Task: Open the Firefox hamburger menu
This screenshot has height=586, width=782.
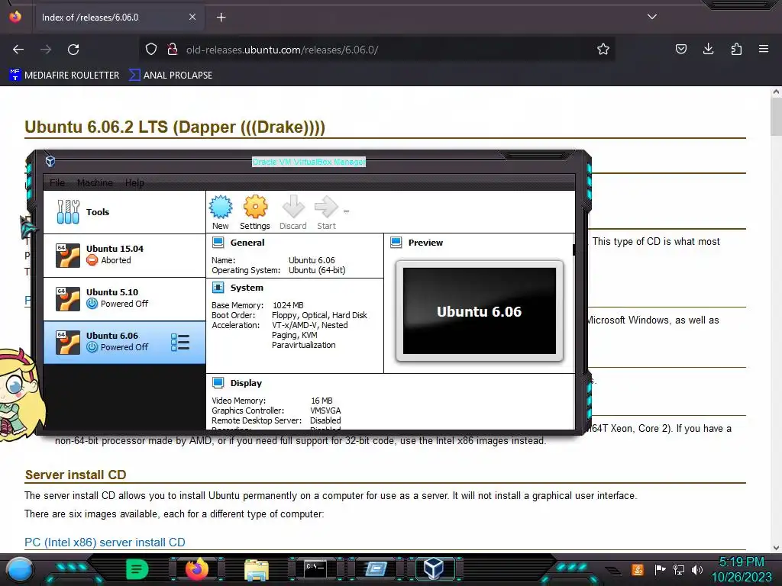Action: [x=764, y=49]
